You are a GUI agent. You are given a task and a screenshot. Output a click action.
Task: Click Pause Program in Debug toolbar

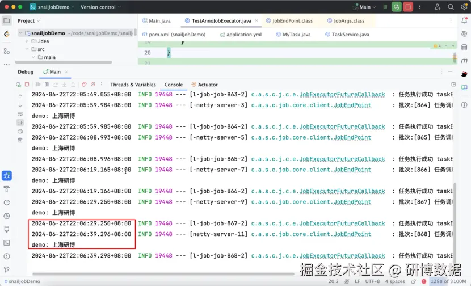click(x=47, y=85)
